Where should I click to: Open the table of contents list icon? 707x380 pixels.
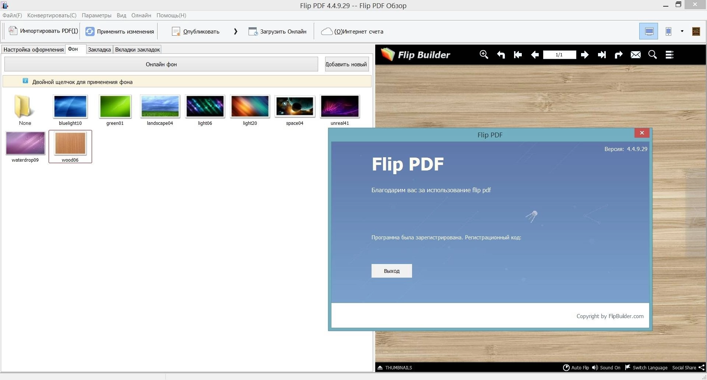(x=669, y=54)
